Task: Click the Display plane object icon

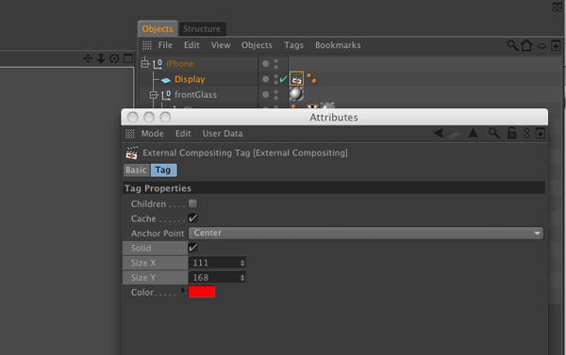Action: (x=166, y=80)
